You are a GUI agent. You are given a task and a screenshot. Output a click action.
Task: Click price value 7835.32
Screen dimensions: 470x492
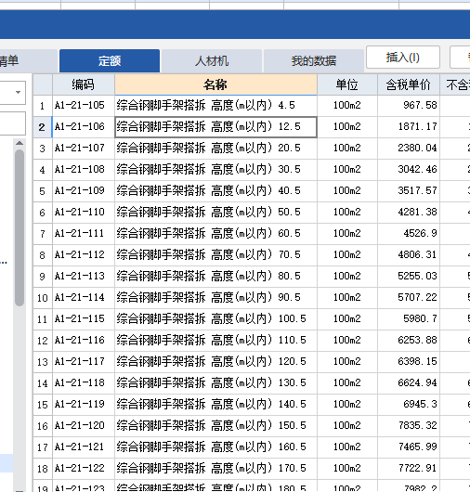(x=418, y=425)
